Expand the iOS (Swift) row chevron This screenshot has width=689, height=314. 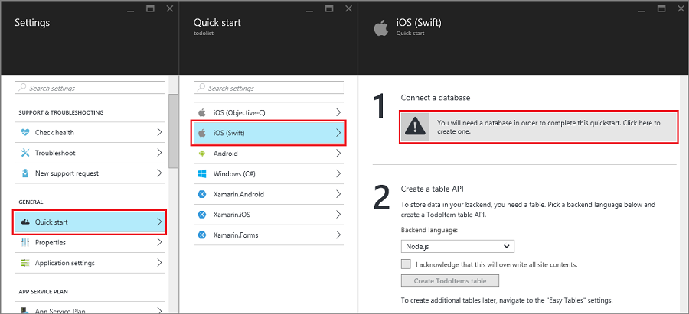[338, 132]
